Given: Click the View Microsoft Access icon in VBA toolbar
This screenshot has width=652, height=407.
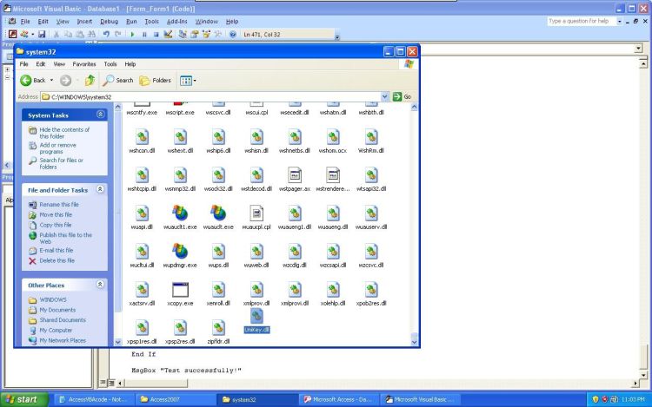Looking at the screenshot, I should (13, 34).
